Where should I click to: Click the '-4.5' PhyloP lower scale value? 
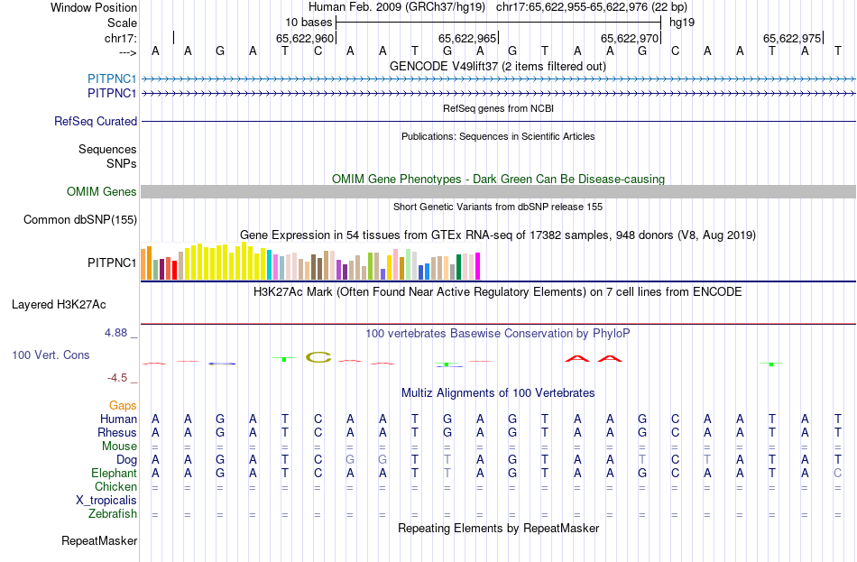coord(117,378)
